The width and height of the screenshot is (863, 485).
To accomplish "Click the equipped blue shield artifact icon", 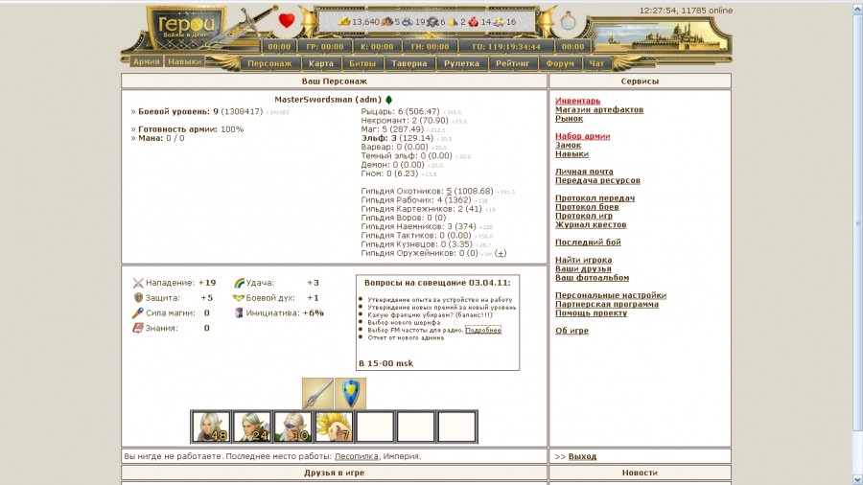I will 351,394.
